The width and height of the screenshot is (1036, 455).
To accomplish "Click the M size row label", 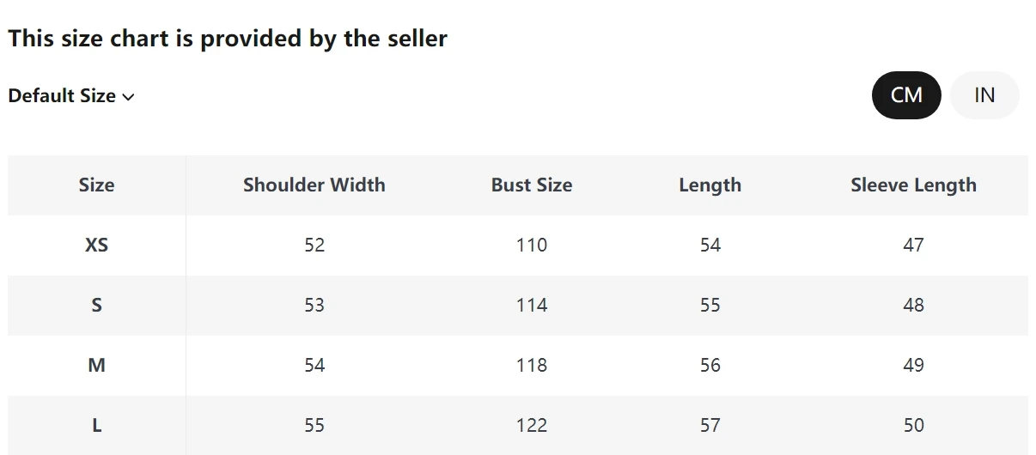I will click(96, 366).
